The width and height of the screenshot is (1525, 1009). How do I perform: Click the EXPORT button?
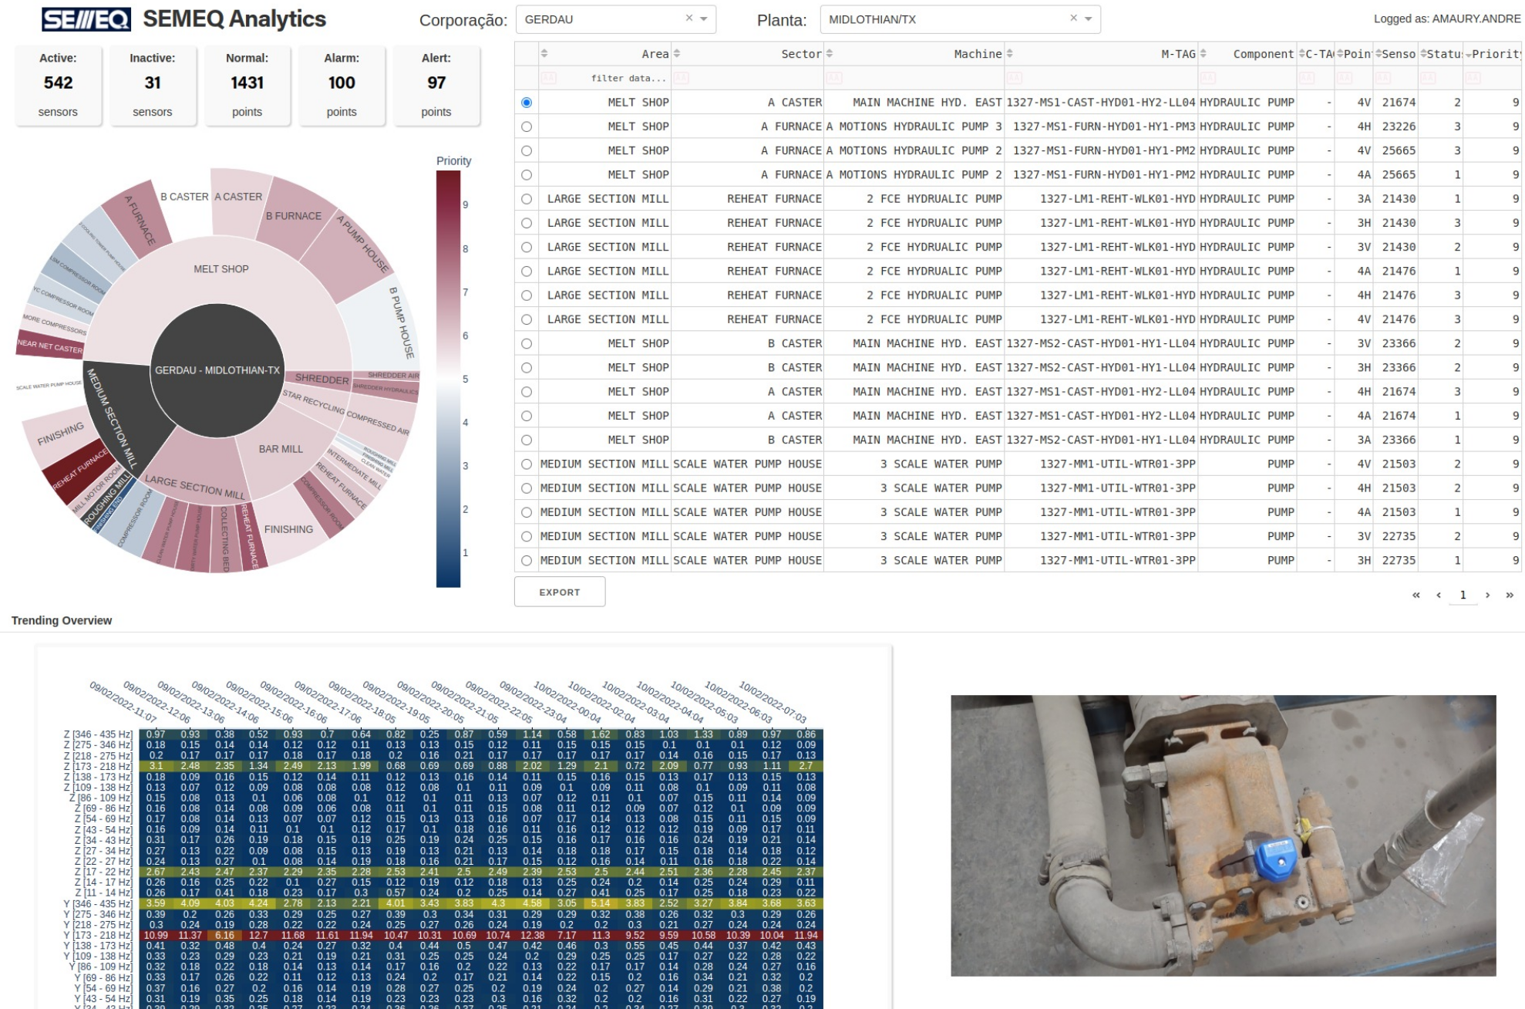click(560, 592)
